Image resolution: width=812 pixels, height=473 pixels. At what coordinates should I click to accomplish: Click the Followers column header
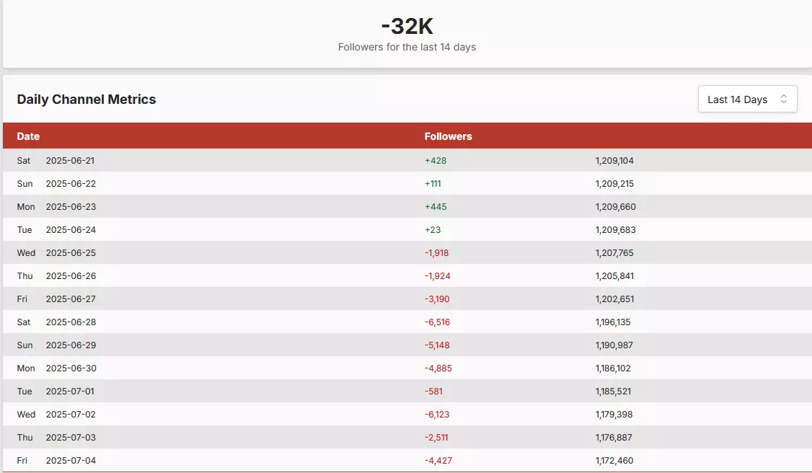pos(448,136)
